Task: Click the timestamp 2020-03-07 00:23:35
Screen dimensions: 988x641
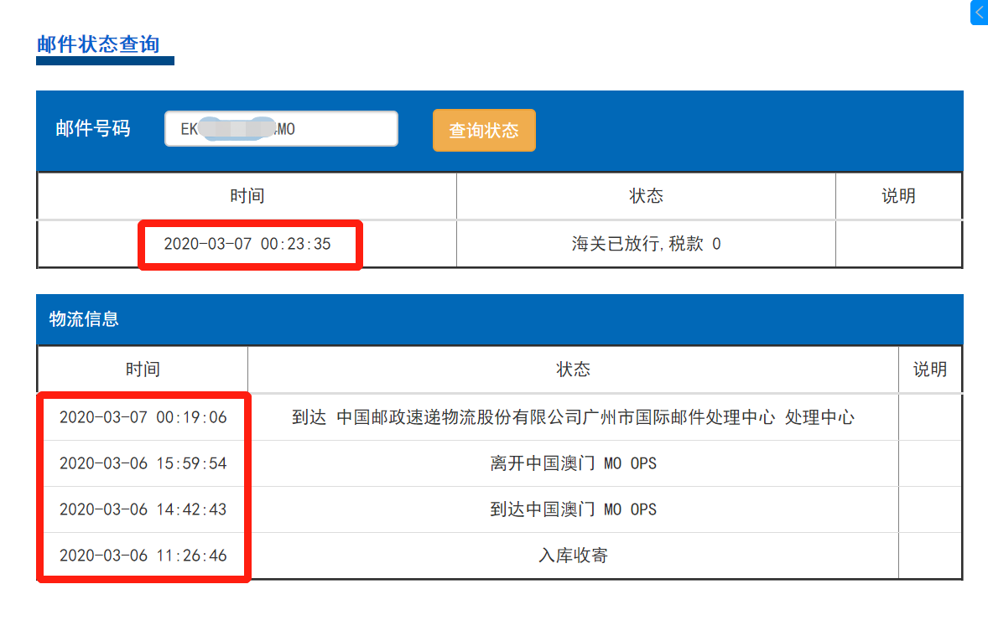Action: pyautogui.click(x=249, y=244)
